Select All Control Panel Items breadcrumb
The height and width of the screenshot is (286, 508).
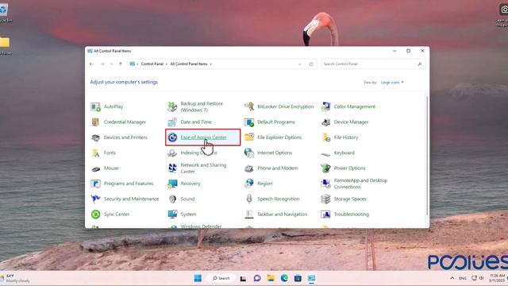coord(189,64)
